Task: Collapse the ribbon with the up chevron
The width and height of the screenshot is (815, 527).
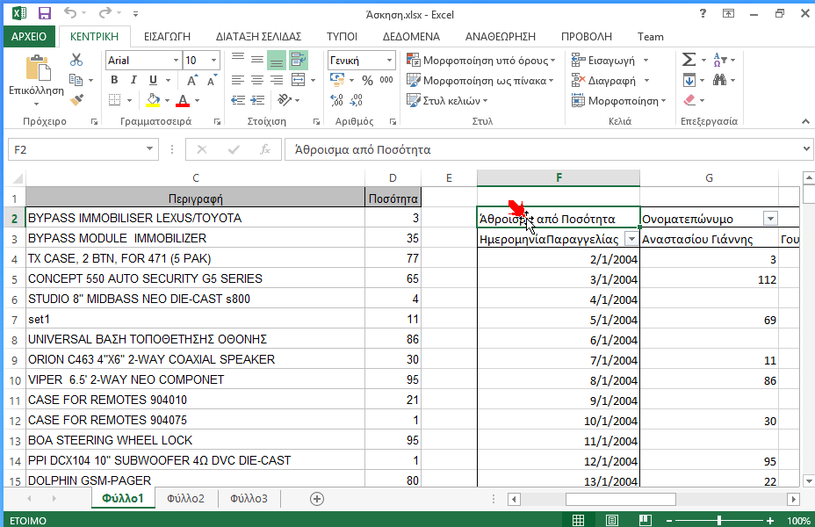Action: click(x=805, y=121)
